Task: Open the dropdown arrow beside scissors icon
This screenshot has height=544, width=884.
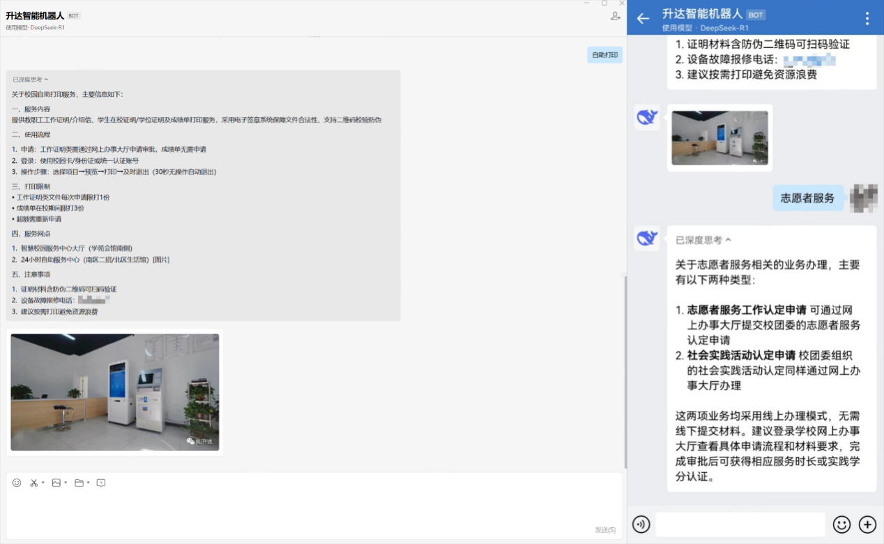Action: pos(43,483)
